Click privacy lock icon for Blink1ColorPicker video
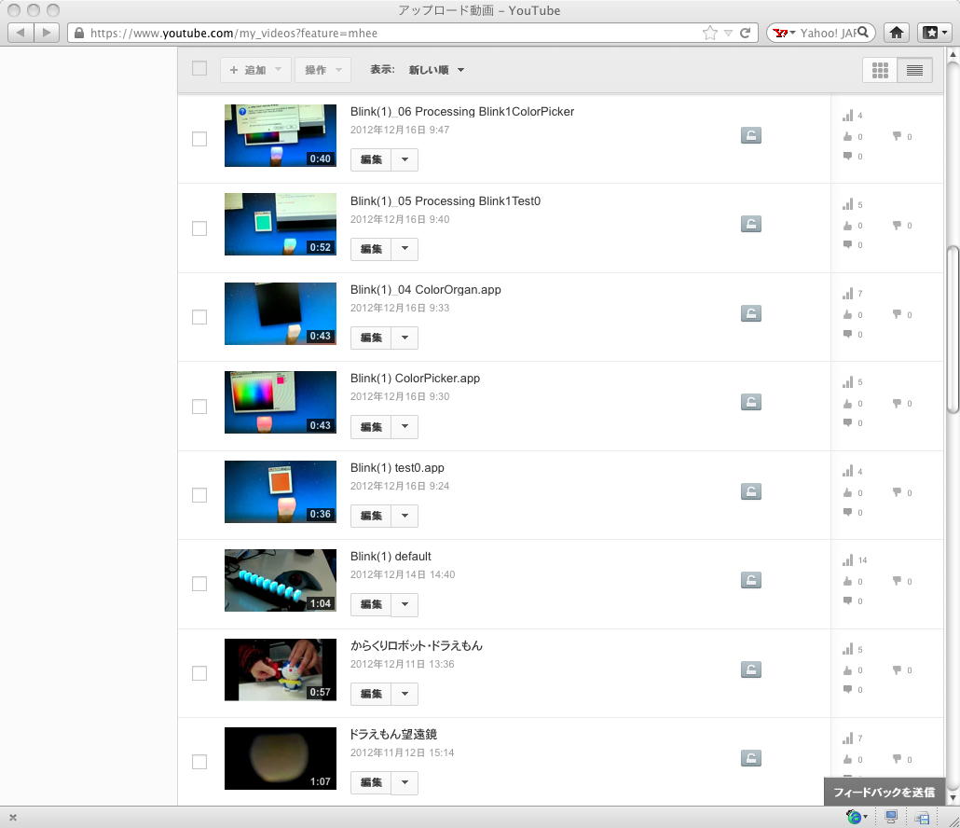The height and width of the screenshot is (828, 960). pyautogui.click(x=750, y=135)
